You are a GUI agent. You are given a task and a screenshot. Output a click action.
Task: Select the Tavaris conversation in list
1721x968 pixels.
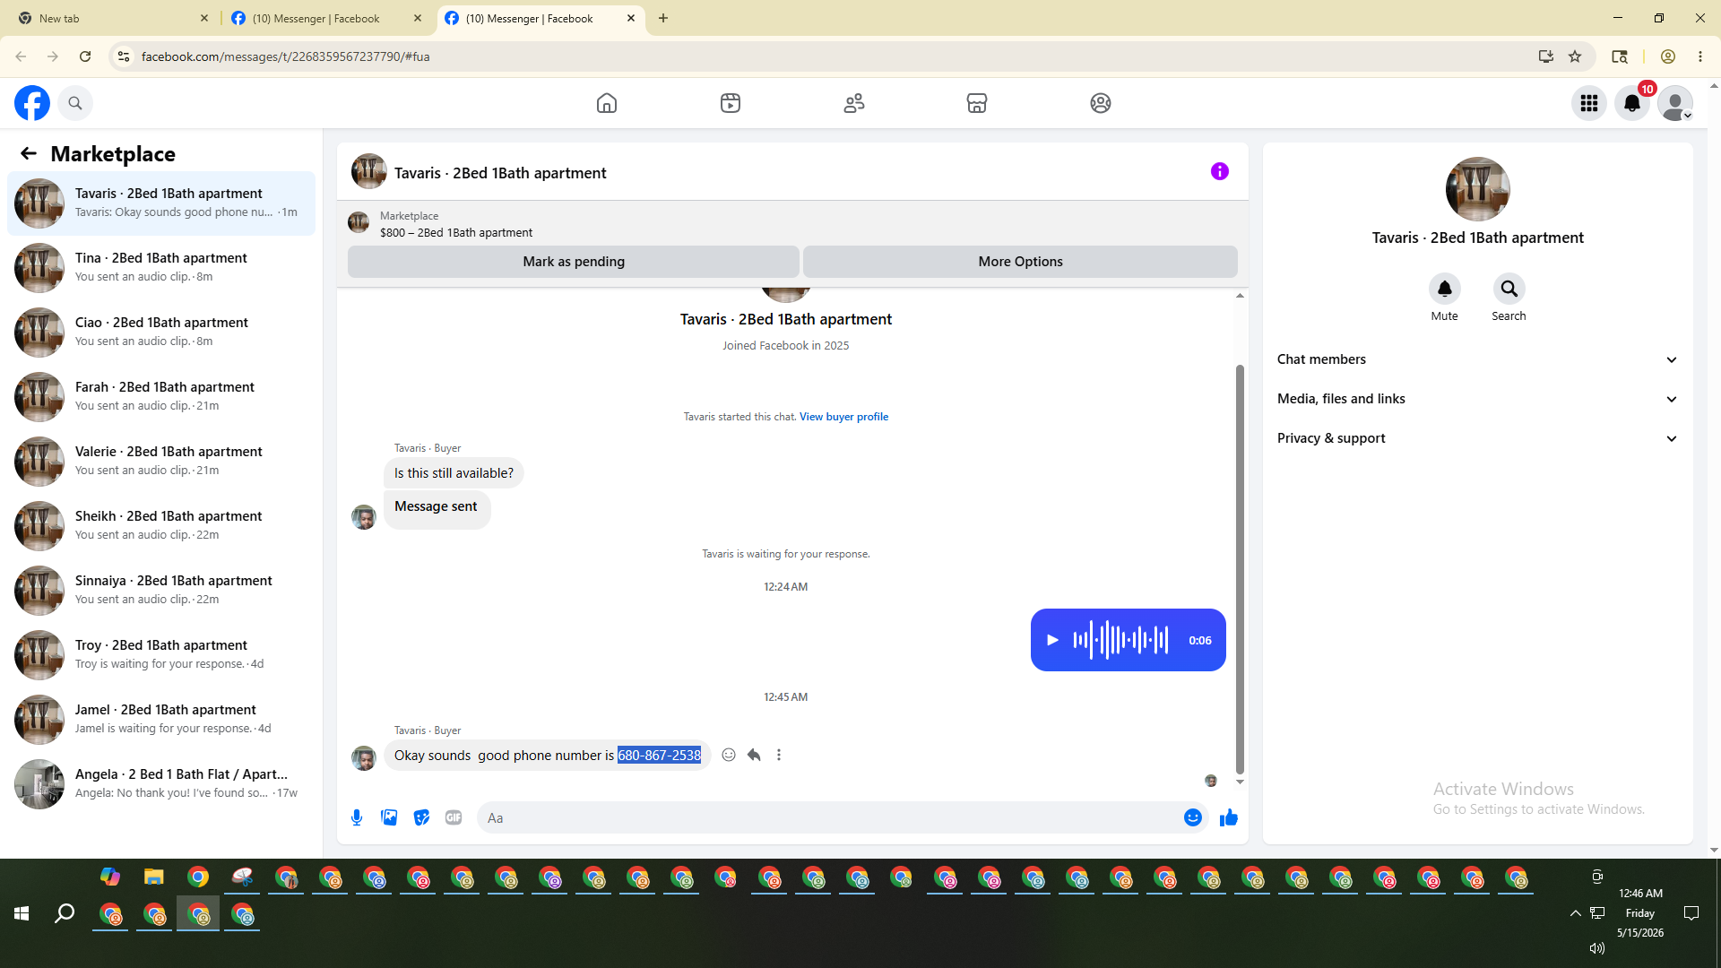(x=161, y=203)
